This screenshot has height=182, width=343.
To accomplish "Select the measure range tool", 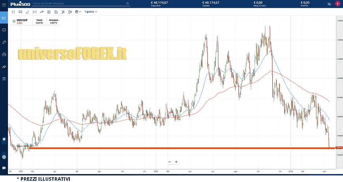I will coord(34,12).
